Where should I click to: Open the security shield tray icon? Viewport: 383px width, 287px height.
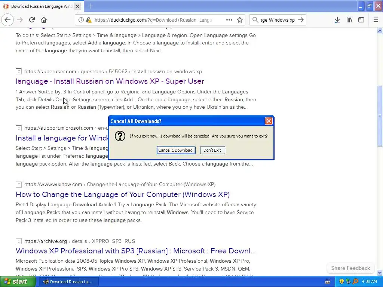coord(341,282)
